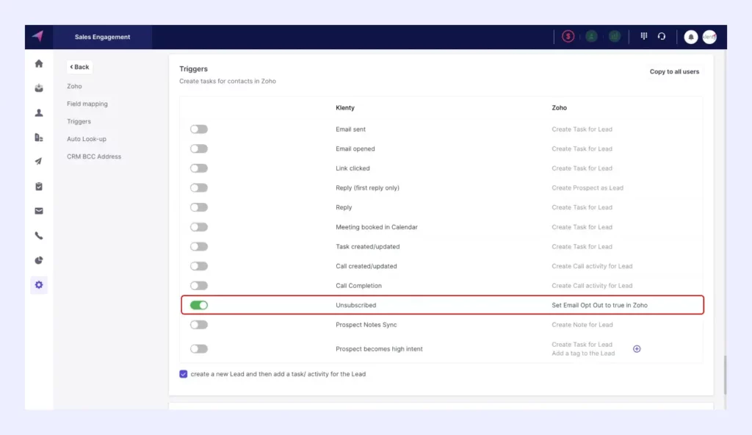This screenshot has height=435, width=752.
Task: Open the Calls phone sidebar icon
Action: tap(39, 236)
